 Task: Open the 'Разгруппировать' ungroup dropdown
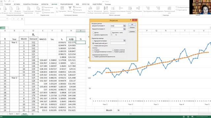pos(158,13)
